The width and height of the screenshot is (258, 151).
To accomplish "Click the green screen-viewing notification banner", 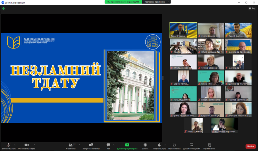I will click(124, 2).
